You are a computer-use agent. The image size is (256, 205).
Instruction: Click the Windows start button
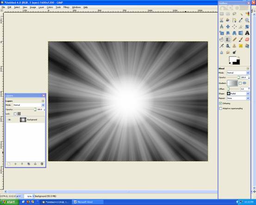[x=9, y=202]
